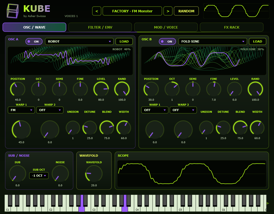274x214 pixels.
Task: Click the OSC B OCT knob
Action: [172, 89]
